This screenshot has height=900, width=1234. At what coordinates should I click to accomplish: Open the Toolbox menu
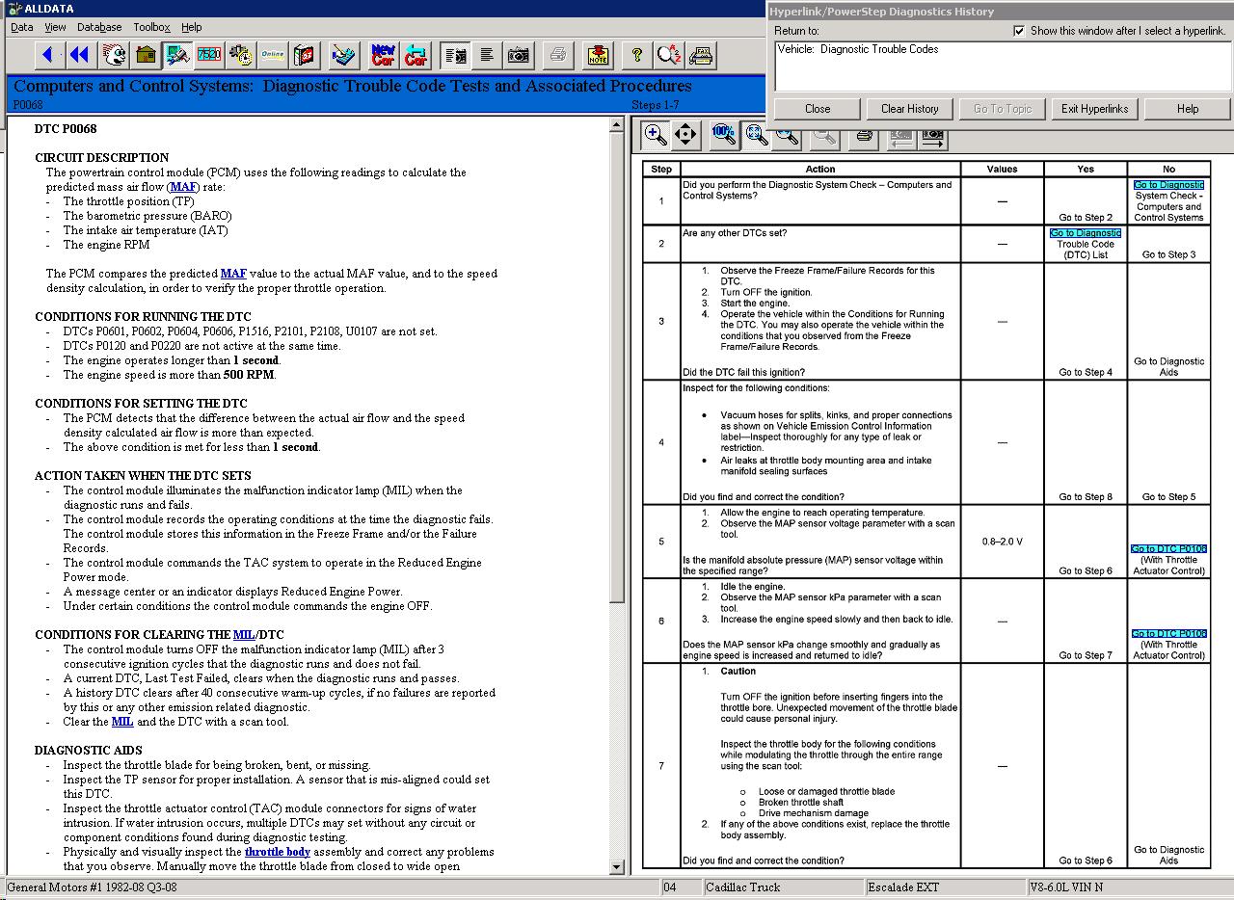click(x=151, y=27)
